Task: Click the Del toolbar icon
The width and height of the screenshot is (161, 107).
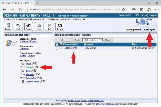Action: click(49, 26)
